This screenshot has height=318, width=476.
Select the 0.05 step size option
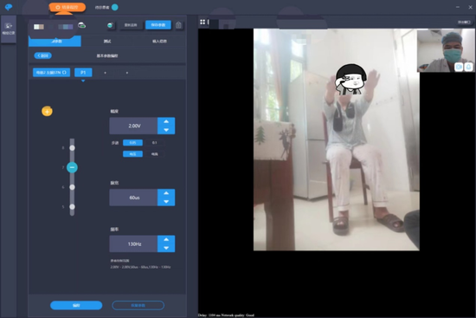pyautogui.click(x=132, y=143)
